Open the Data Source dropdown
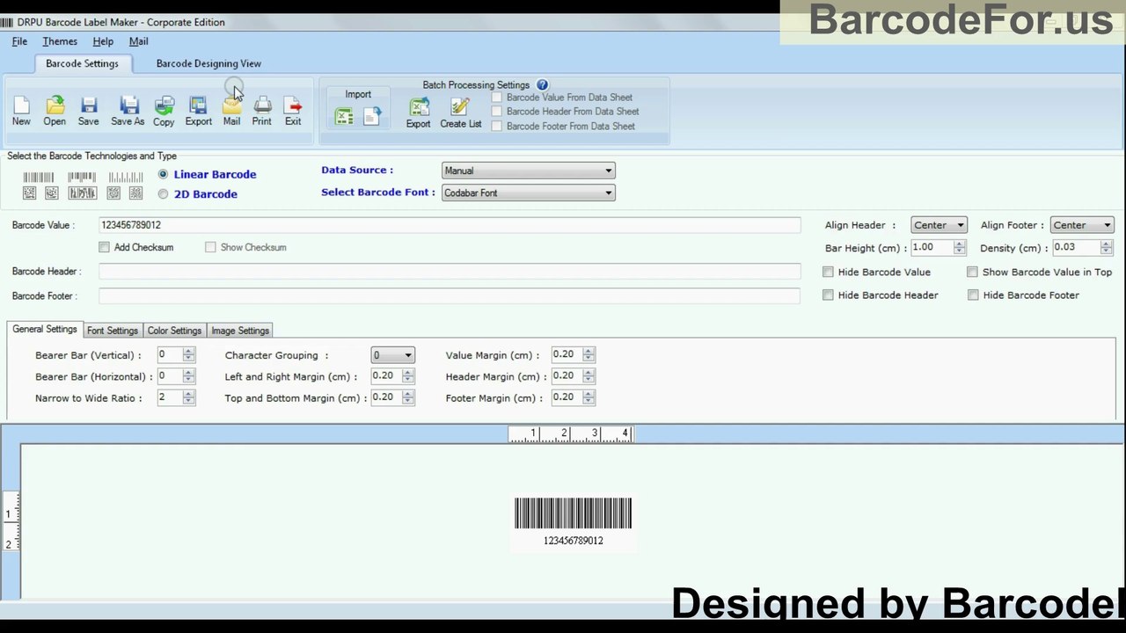Viewport: 1126px width, 633px height. [528, 171]
